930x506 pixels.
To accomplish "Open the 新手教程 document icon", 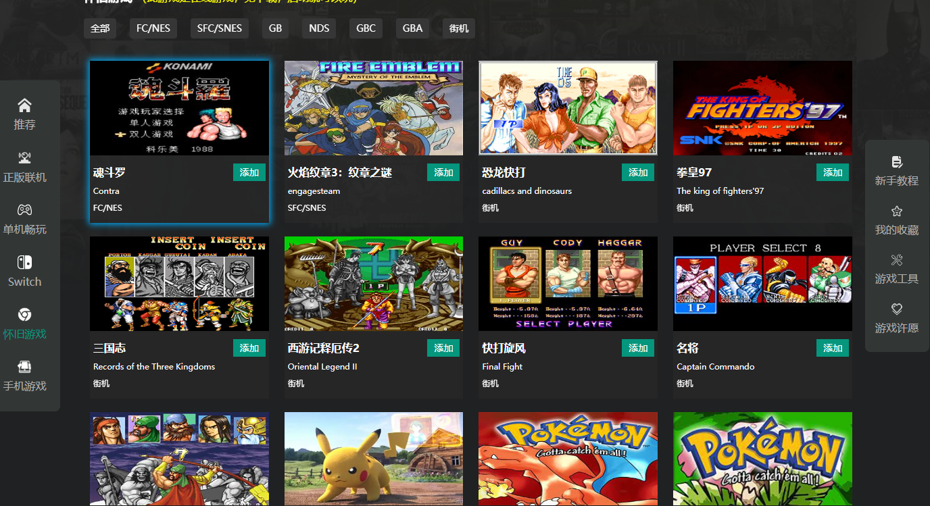I will tap(897, 161).
